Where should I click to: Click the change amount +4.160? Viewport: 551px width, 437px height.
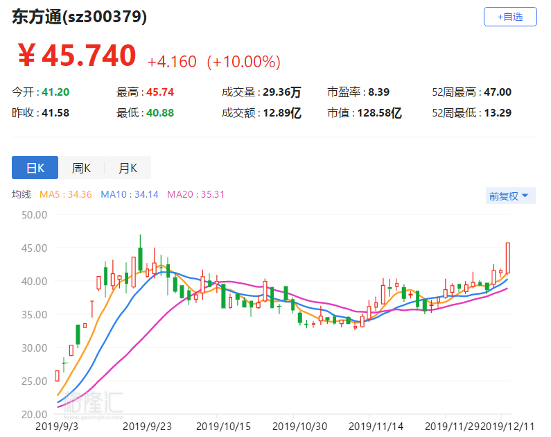[x=172, y=62]
